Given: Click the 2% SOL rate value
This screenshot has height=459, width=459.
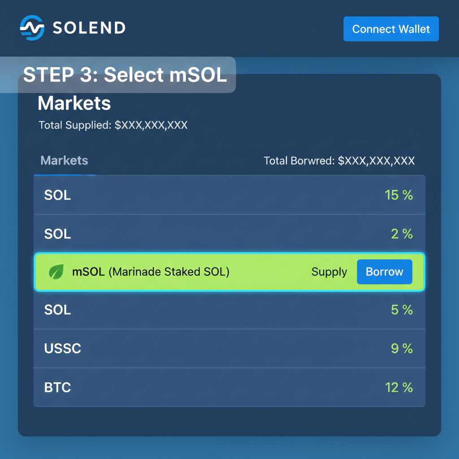Looking at the screenshot, I should [x=402, y=234].
